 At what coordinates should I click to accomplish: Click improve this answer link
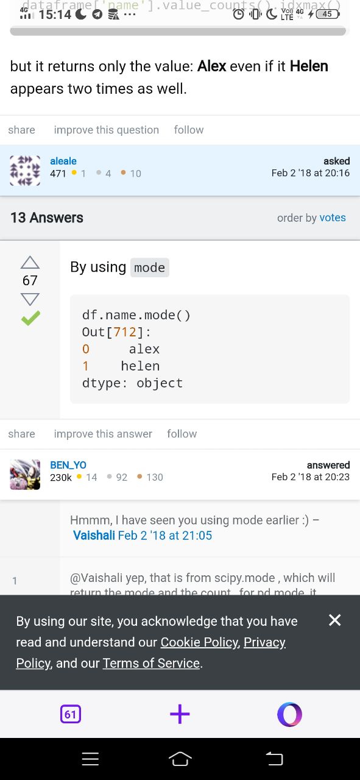coord(103,434)
